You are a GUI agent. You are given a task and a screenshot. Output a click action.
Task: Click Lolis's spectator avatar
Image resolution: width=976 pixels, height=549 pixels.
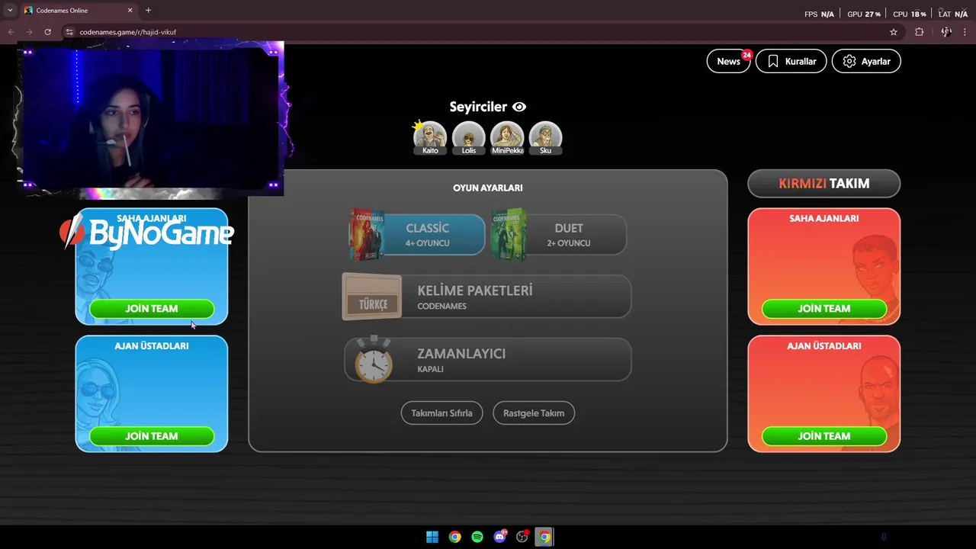click(469, 137)
